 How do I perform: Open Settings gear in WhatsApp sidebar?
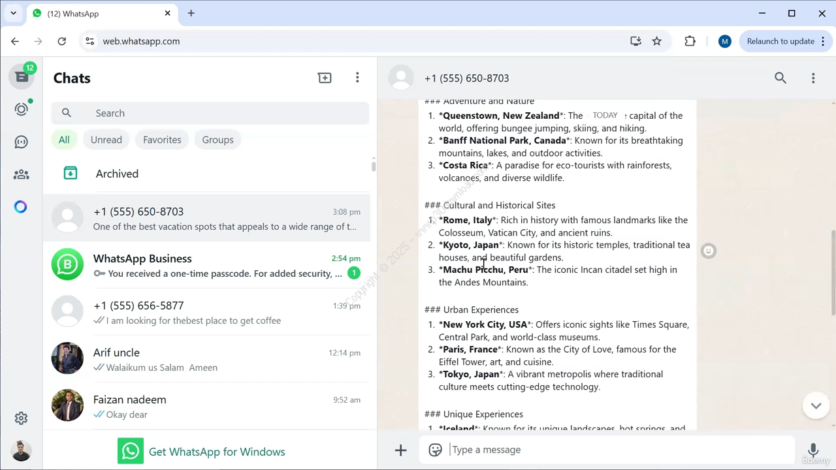pos(21,418)
